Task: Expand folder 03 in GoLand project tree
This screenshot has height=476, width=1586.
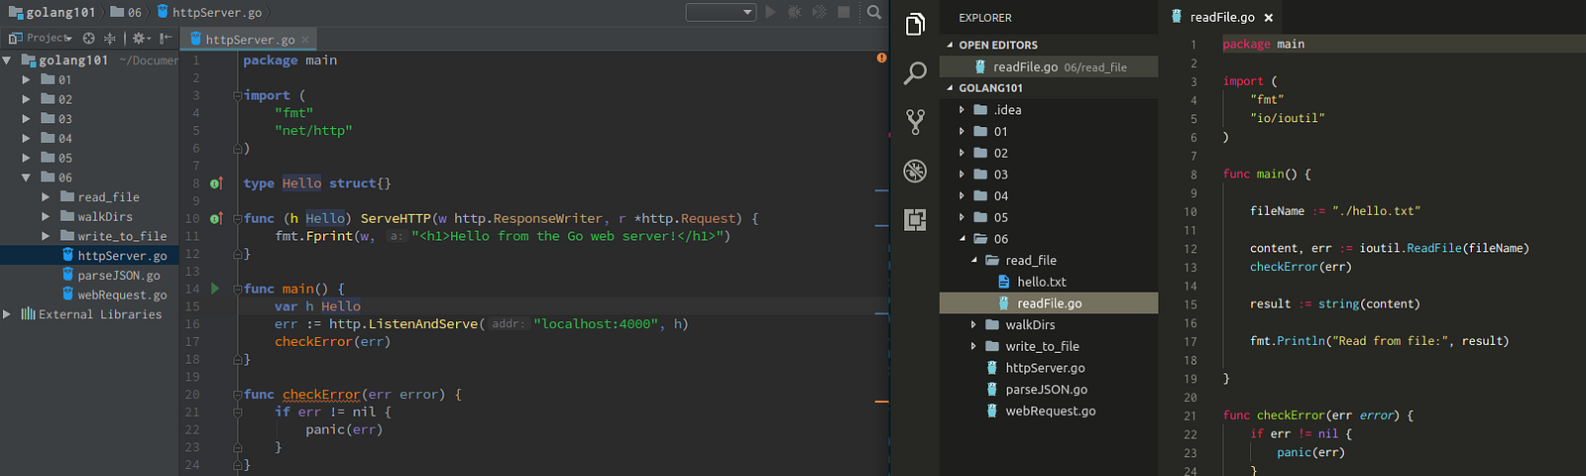Action: (27, 119)
